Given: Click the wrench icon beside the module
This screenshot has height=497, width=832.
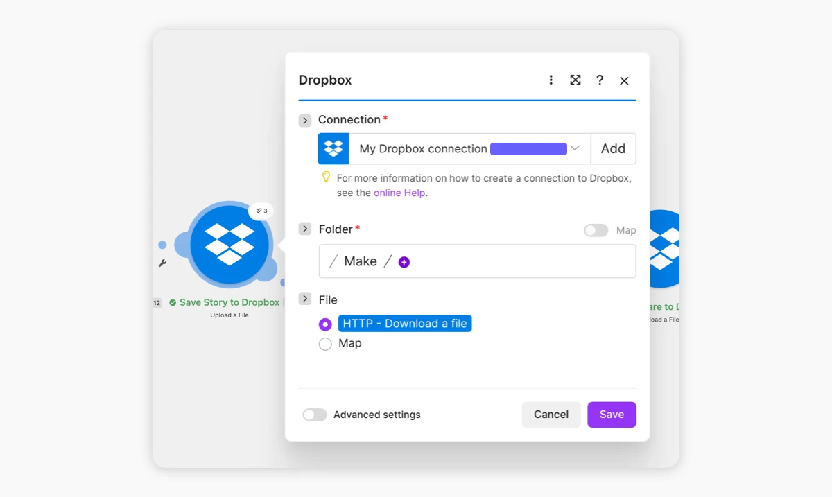Looking at the screenshot, I should coord(162,263).
